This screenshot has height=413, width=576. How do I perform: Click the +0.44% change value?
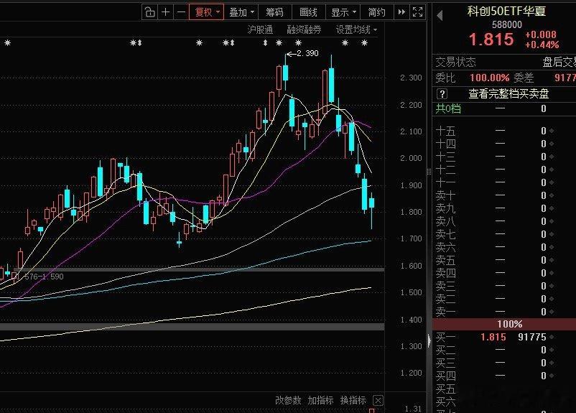tap(542, 45)
